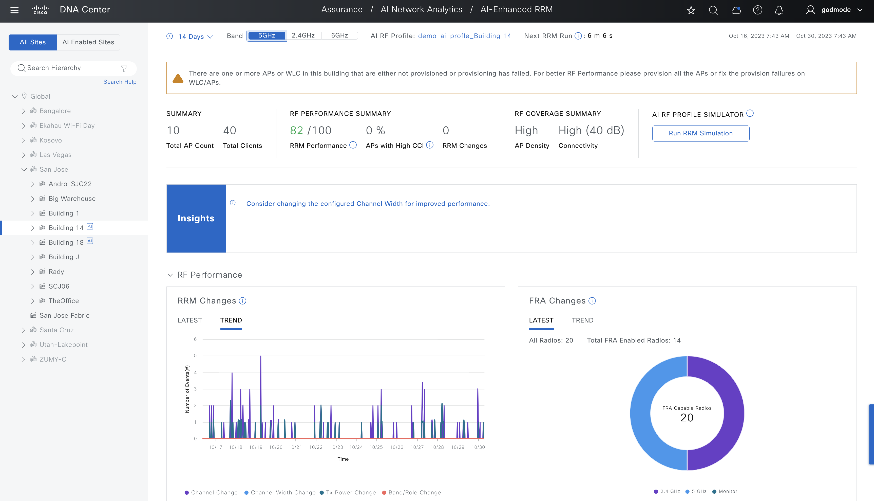The image size is (874, 501).
Task: Click the FRA Changes info icon
Action: click(x=592, y=301)
